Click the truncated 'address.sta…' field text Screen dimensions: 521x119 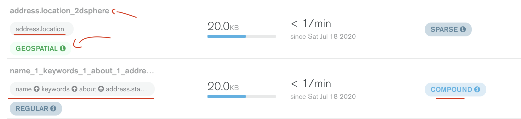(x=126, y=89)
